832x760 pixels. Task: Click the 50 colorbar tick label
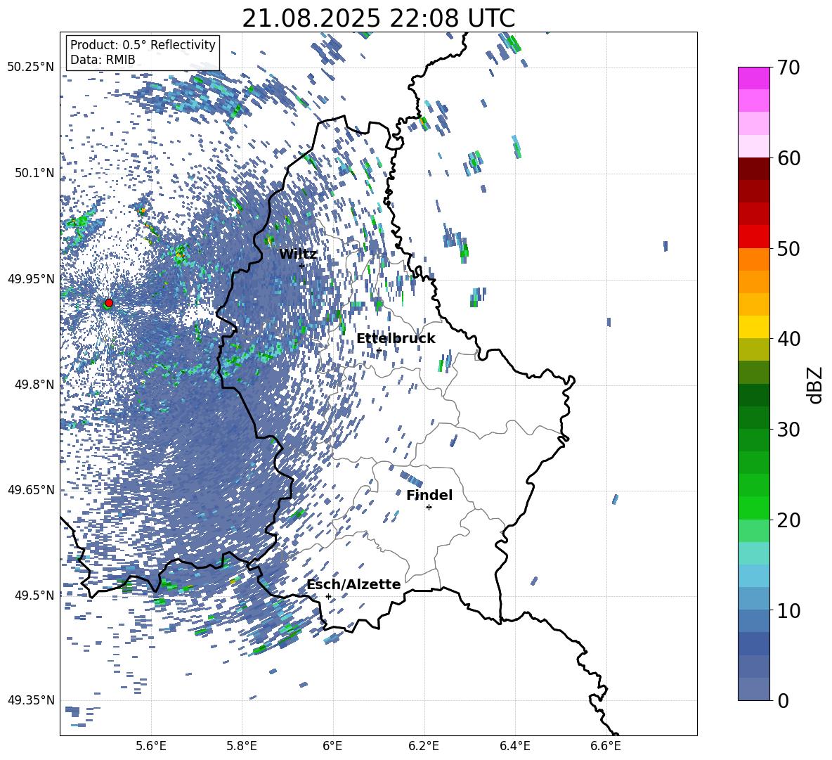click(788, 248)
